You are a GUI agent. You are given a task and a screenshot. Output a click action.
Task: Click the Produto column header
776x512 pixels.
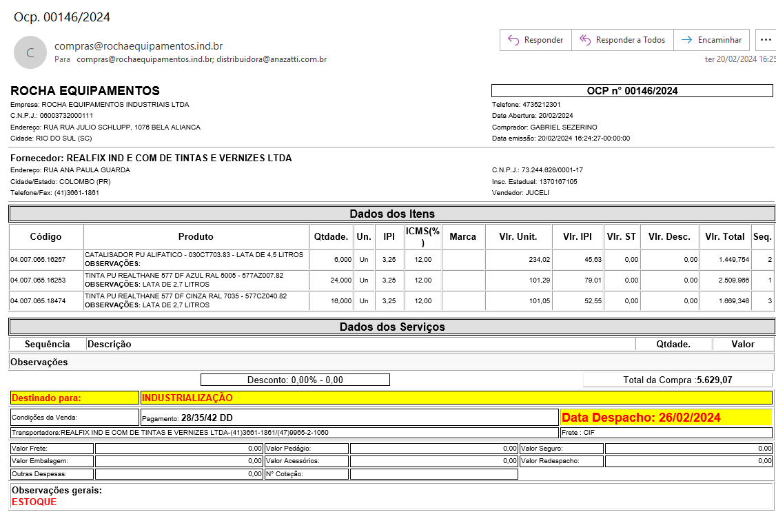click(x=196, y=236)
